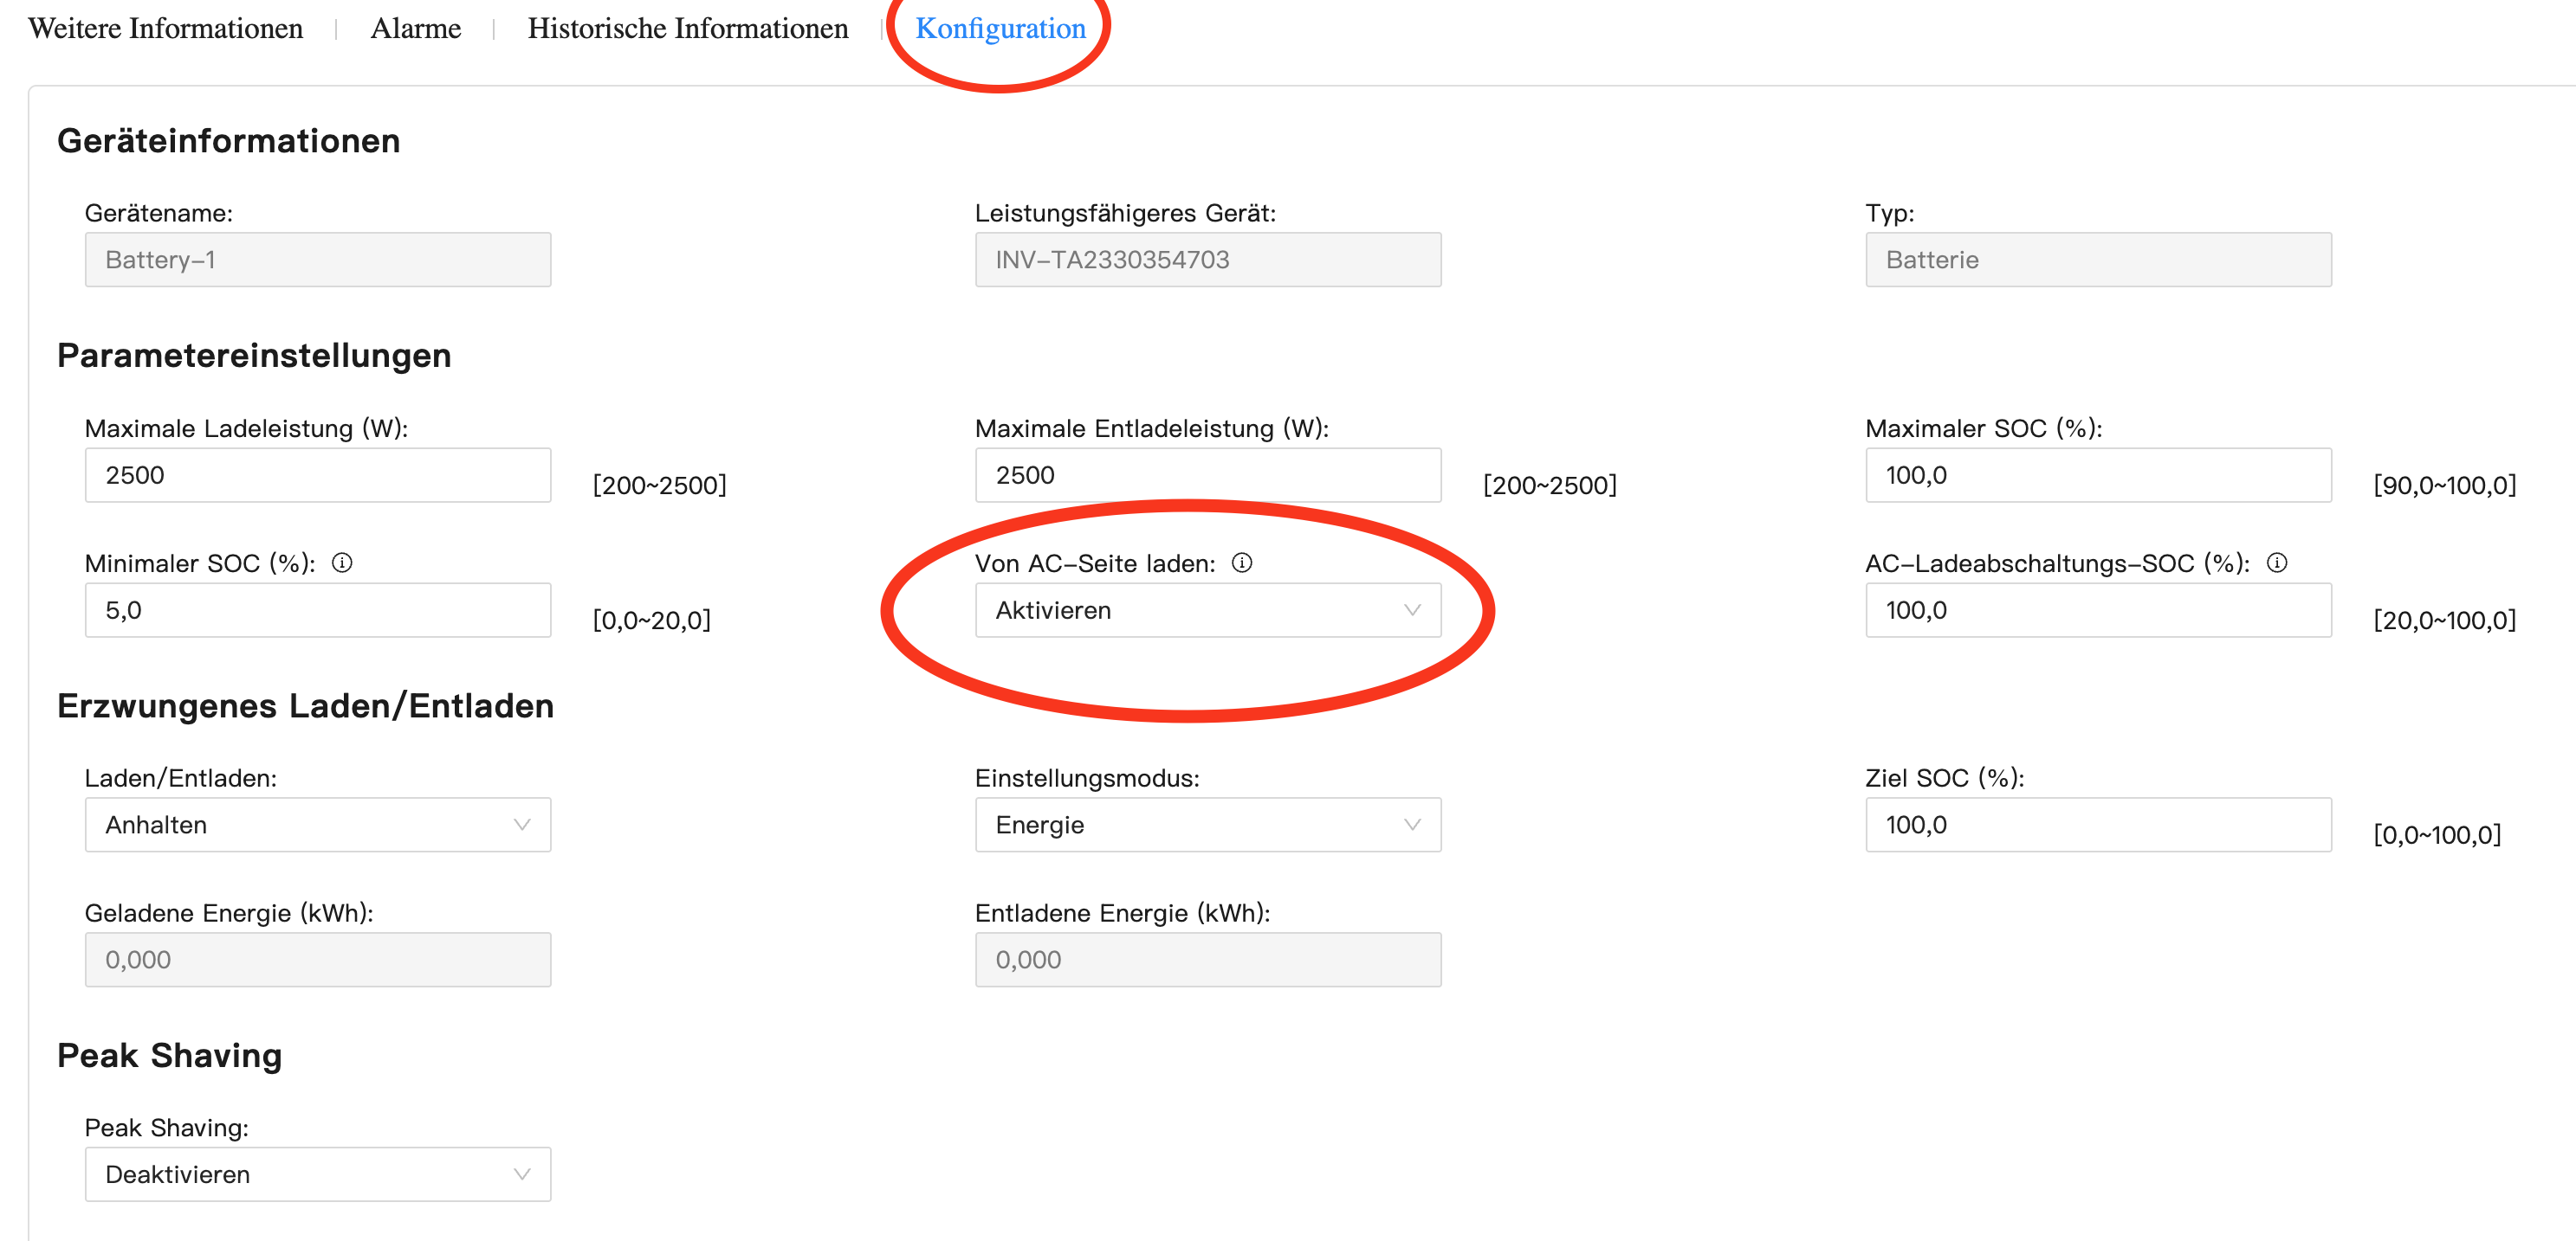This screenshot has width=2576, height=1241.
Task: Click the Ziel SOC input field
Action: (2098, 825)
